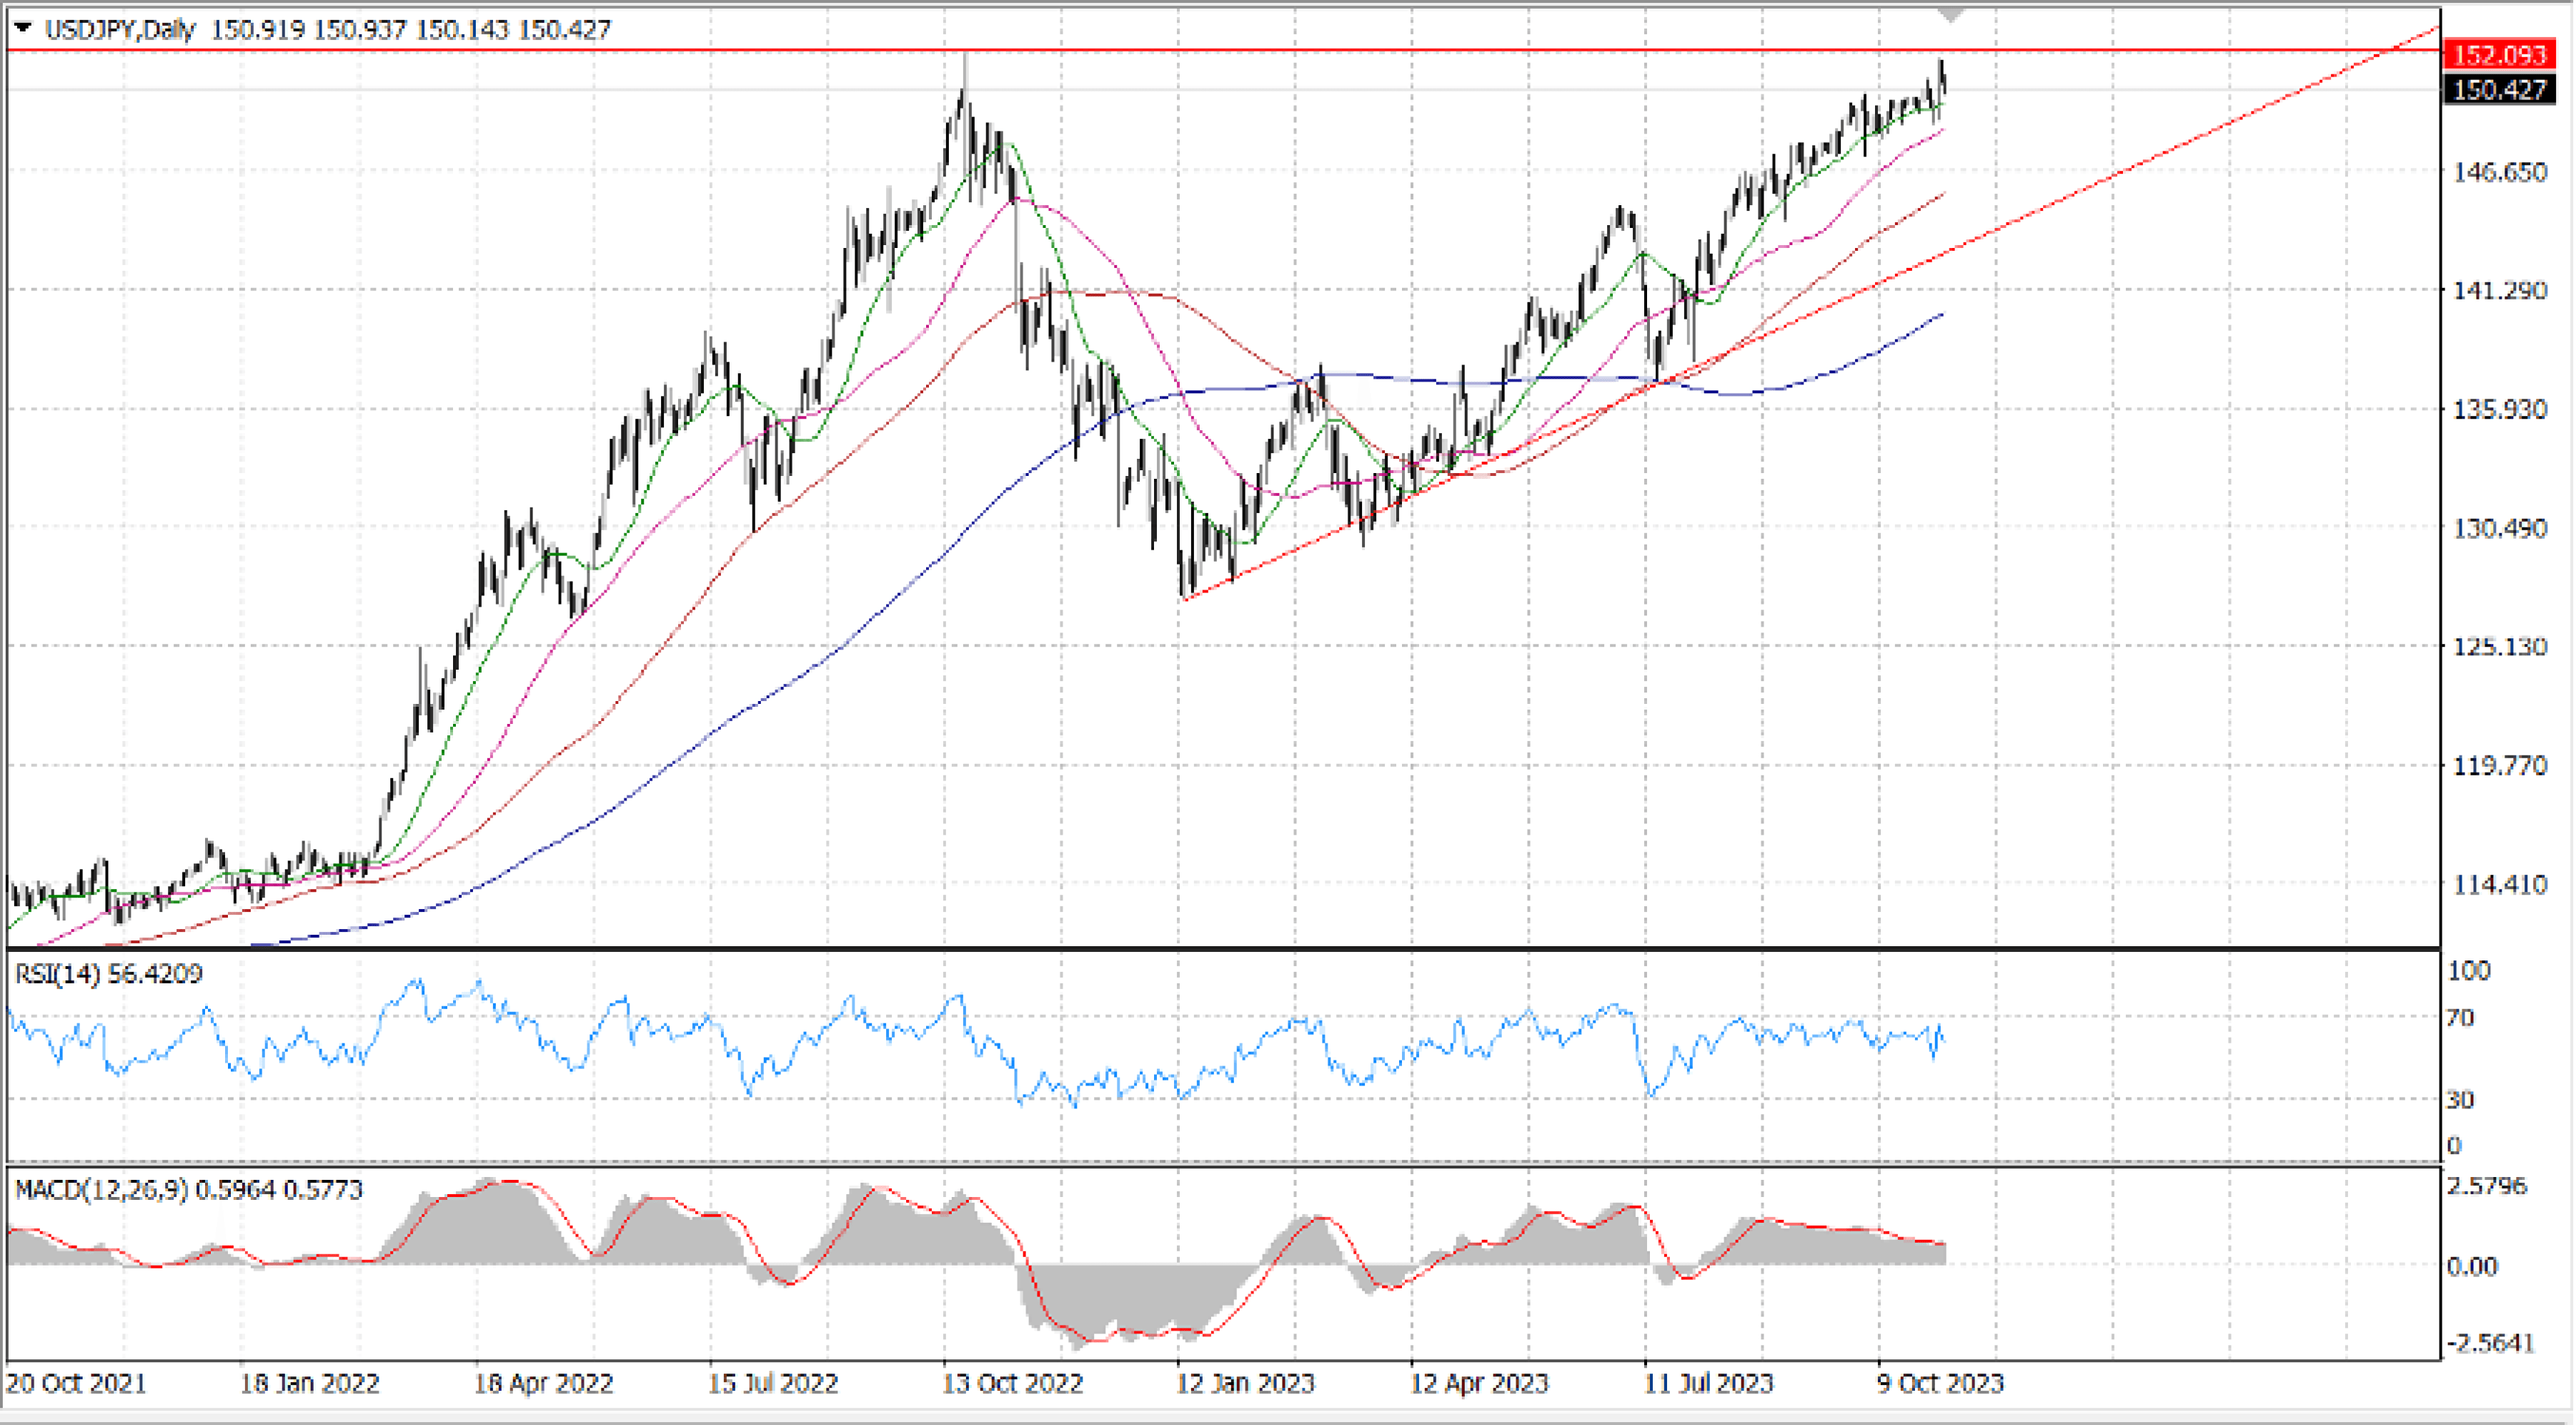Click the 13 Oct 2022 date label

tap(1012, 1384)
